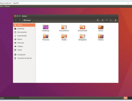This screenshot has height=101, width=132.
Task: Close the Home file manager window
Action: [x=15, y=16]
